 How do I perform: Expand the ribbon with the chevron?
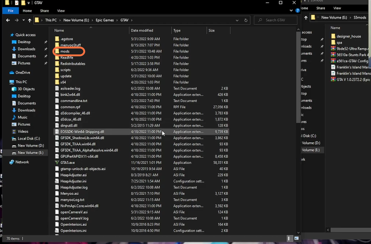click(x=291, y=10)
